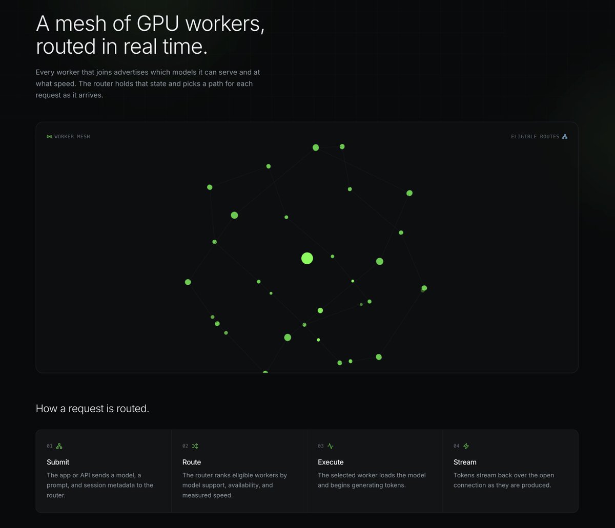Image resolution: width=615 pixels, height=528 pixels.
Task: Select the largest central router node in mesh
Action: (x=307, y=258)
